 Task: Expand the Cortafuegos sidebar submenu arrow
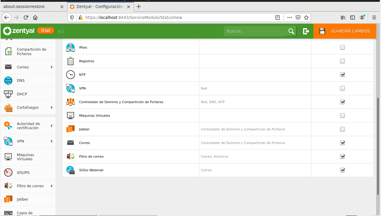pos(52,108)
